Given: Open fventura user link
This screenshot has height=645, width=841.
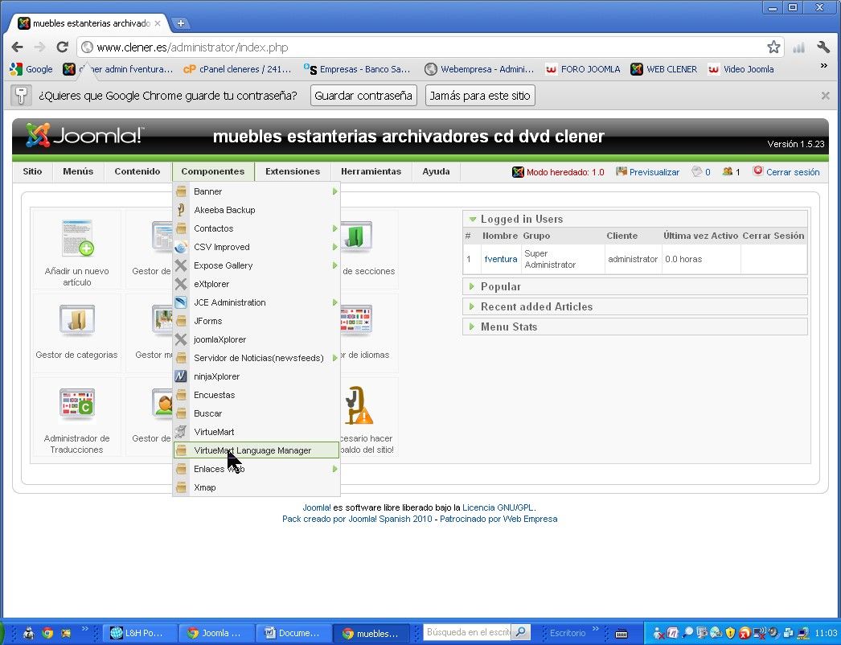Looking at the screenshot, I should [x=501, y=259].
